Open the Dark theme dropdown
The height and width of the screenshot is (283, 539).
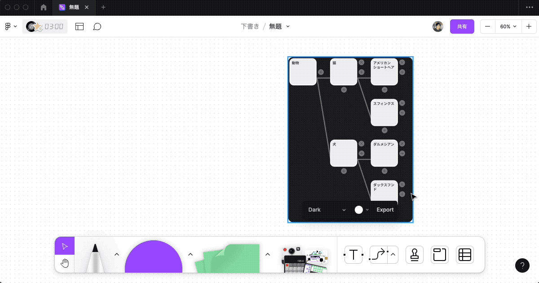[326, 210]
